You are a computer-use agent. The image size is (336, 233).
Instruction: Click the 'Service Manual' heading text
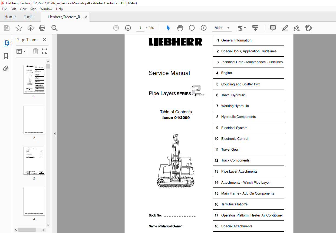[x=169, y=73]
